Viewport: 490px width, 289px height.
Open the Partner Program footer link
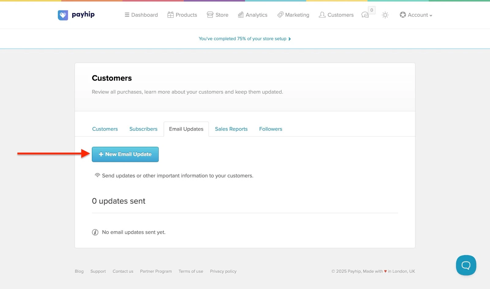(x=156, y=271)
